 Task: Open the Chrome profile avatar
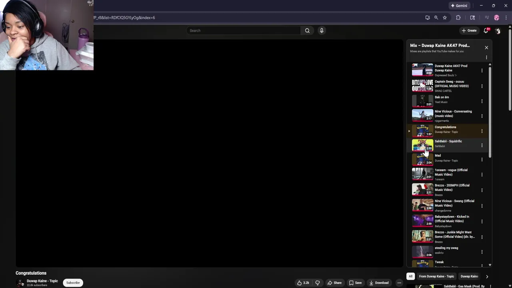click(497, 18)
